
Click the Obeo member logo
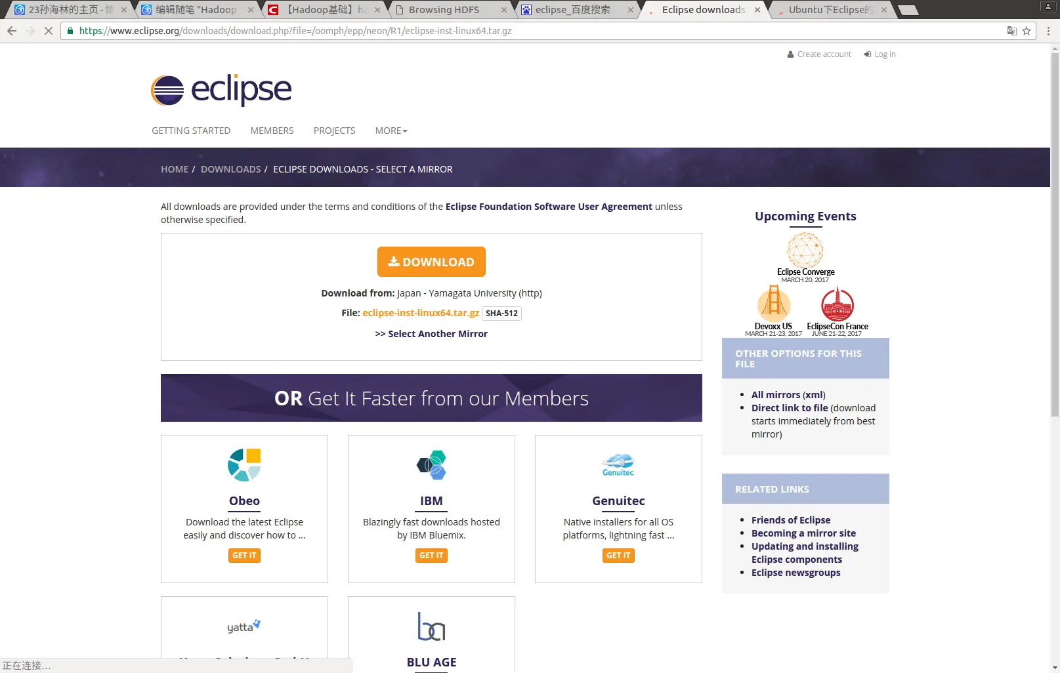(244, 465)
